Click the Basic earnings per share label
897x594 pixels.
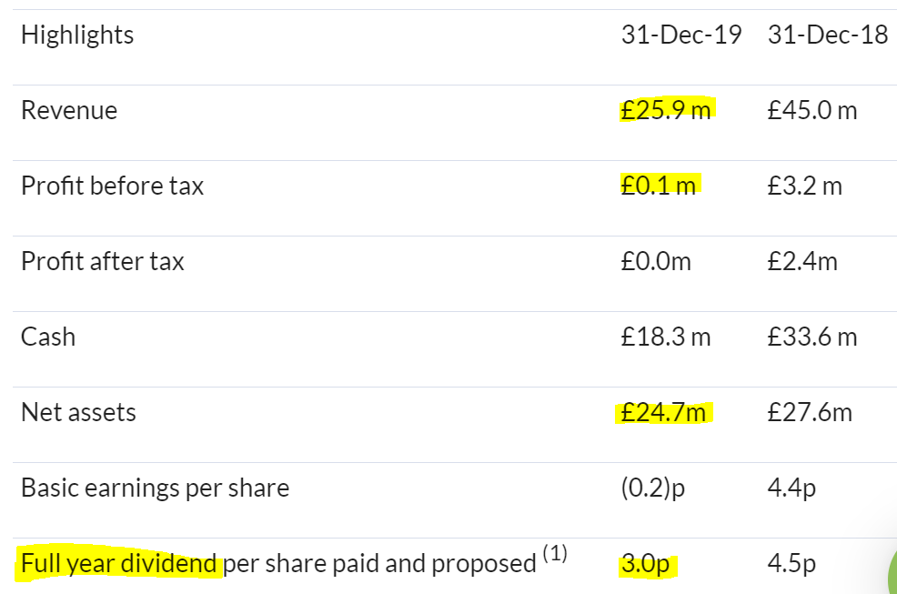[155, 488]
